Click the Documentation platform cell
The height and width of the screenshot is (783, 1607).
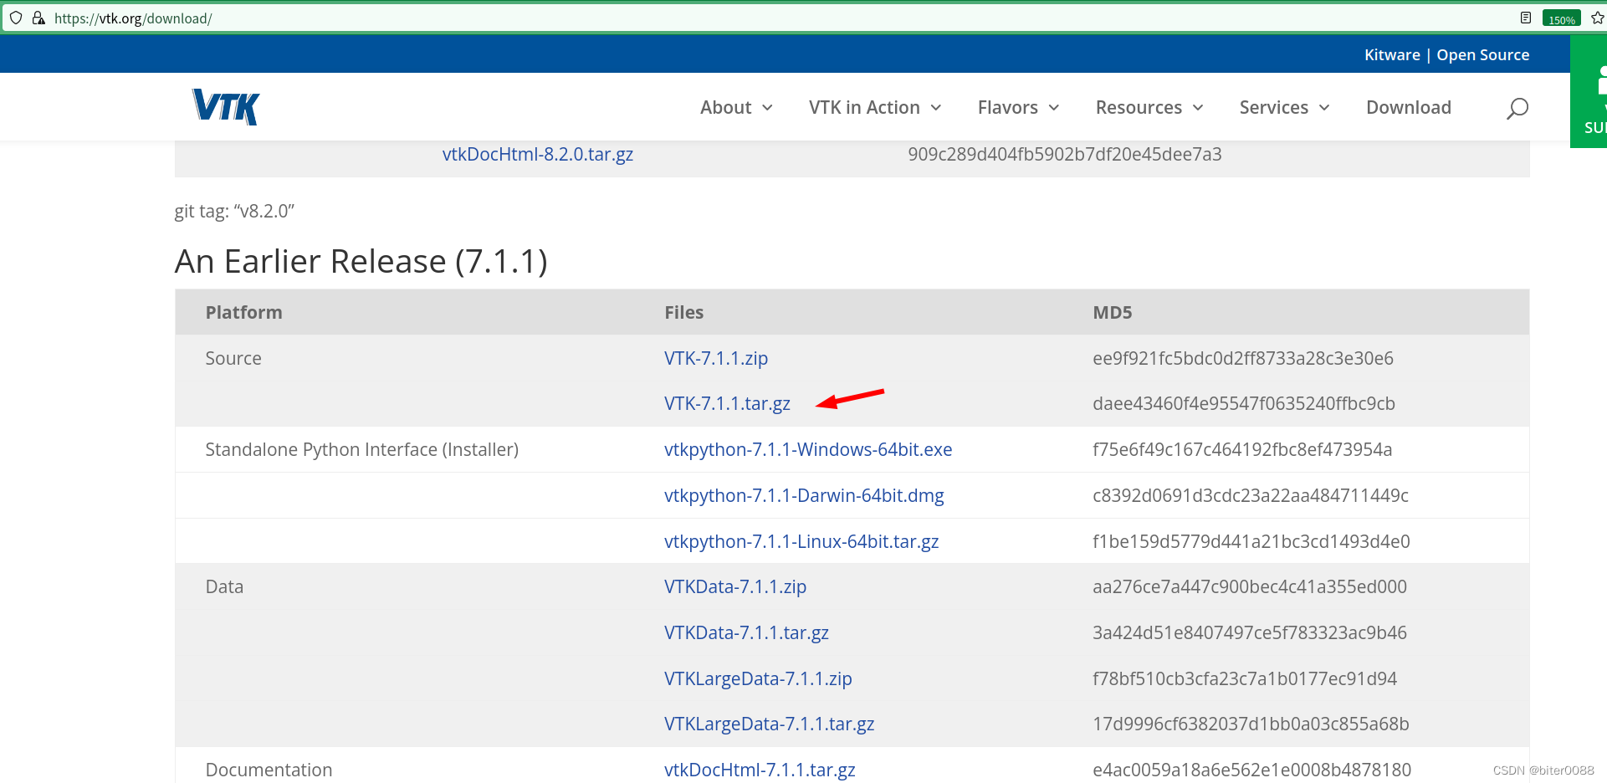pos(269,770)
